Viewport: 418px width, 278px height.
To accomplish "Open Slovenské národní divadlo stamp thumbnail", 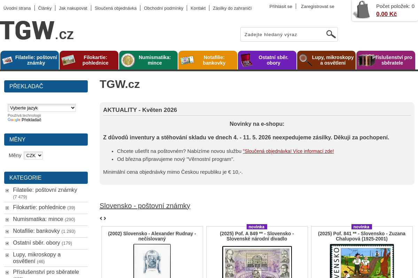I will click(x=257, y=262).
